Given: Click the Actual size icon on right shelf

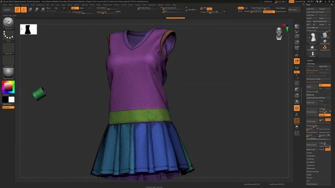Looking at the screenshot, I should point(297,48).
